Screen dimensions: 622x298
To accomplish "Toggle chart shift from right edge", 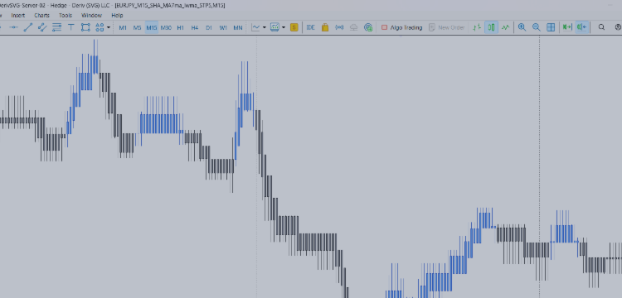I will 581,27.
